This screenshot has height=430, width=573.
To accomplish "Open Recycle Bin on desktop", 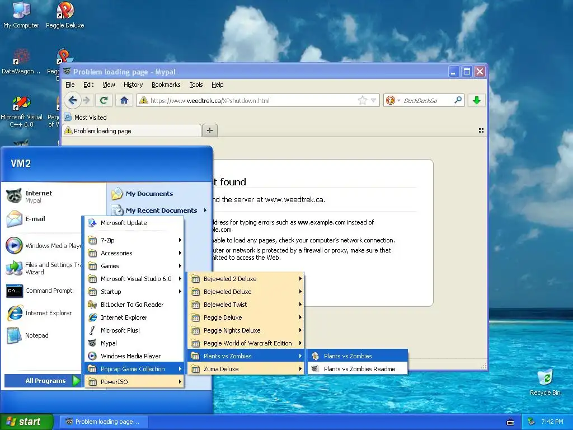I will point(545,382).
